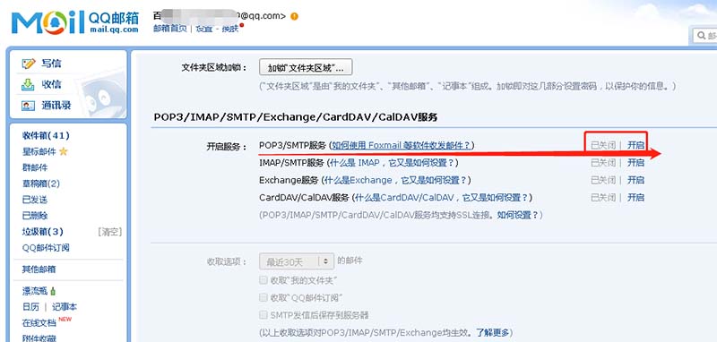
Task: Click the QQ Mail logo
Action: pos(75,22)
